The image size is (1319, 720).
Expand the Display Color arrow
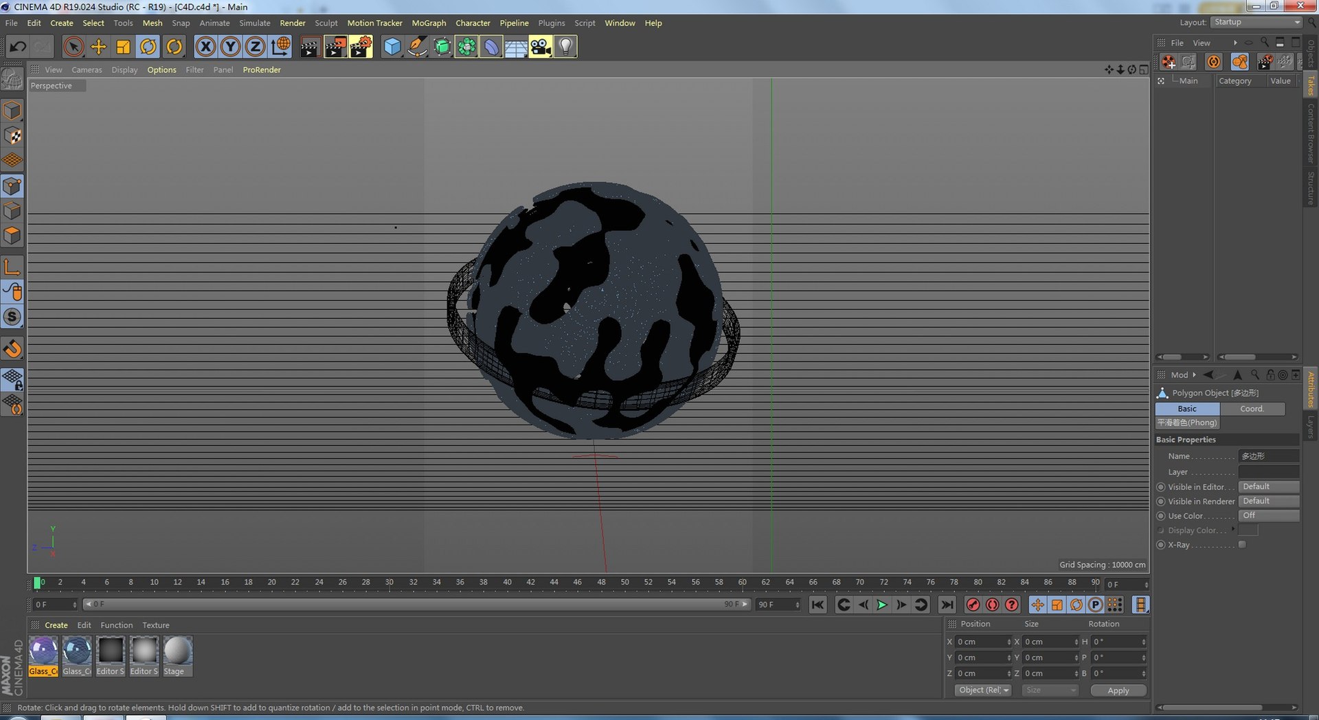coord(1233,529)
